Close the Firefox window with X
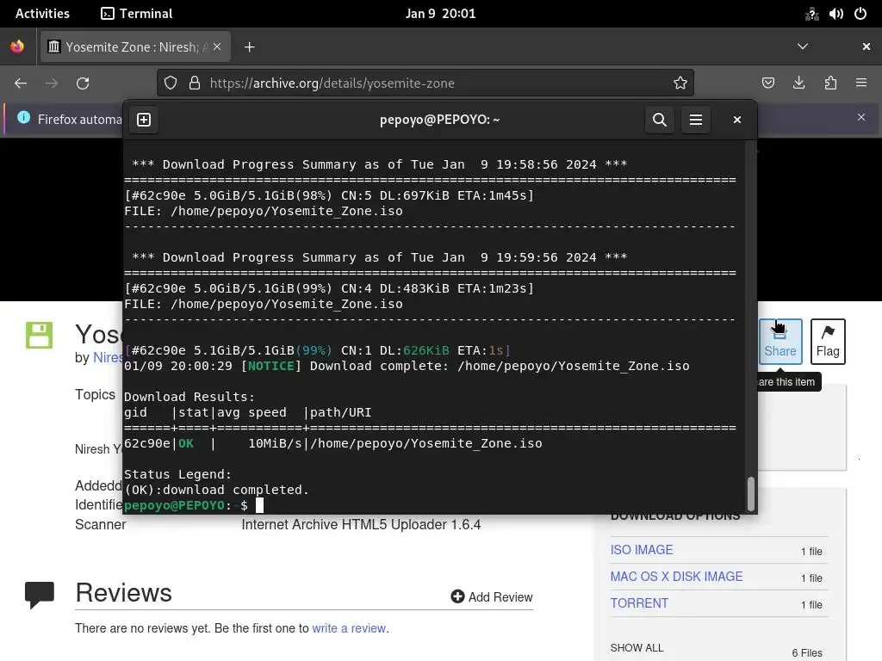 pos(866,46)
